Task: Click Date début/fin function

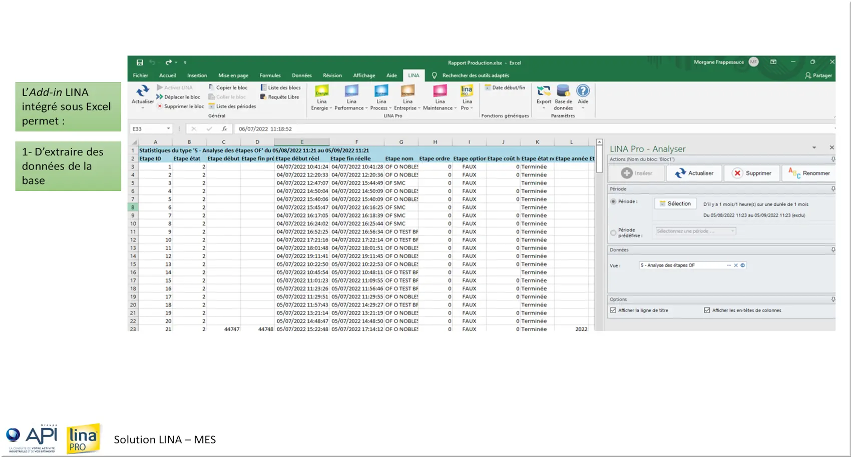Action: 505,87
